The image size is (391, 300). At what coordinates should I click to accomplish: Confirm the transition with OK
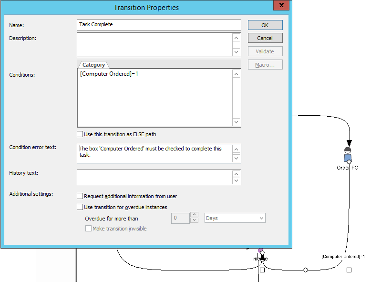pos(265,25)
